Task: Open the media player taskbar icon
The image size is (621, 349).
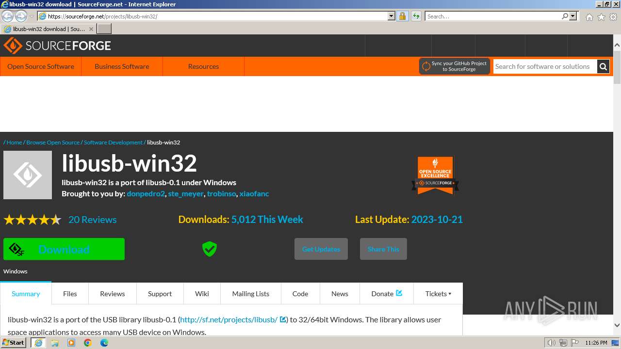Action: click(71, 343)
